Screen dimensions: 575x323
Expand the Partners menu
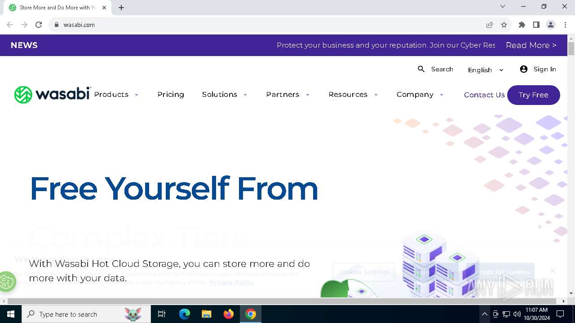(x=288, y=95)
